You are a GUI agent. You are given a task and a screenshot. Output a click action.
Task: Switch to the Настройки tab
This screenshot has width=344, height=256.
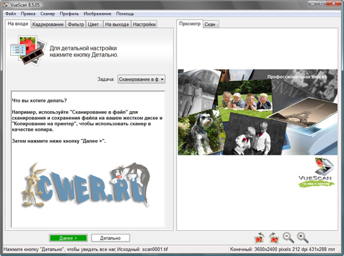coord(144,25)
